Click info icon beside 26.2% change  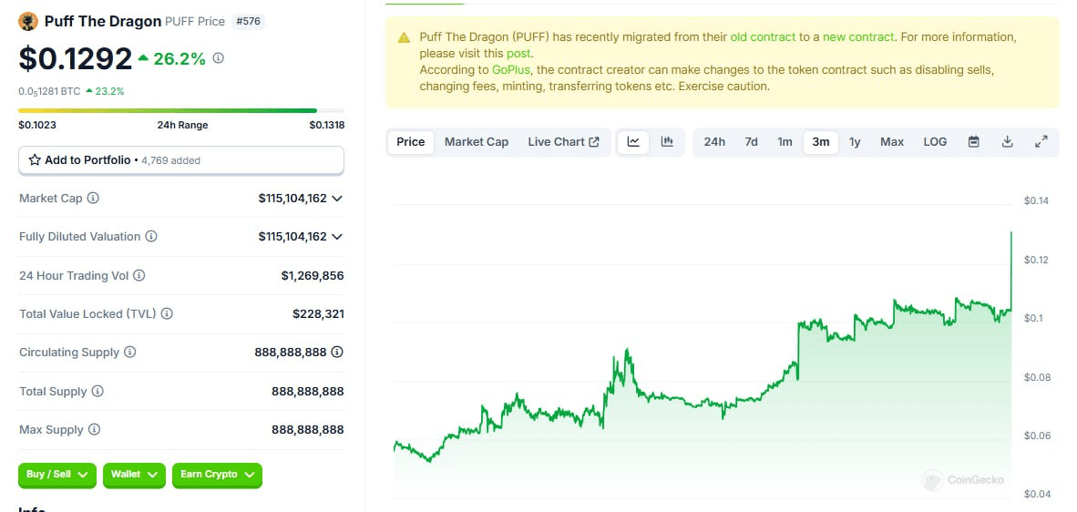coord(218,58)
